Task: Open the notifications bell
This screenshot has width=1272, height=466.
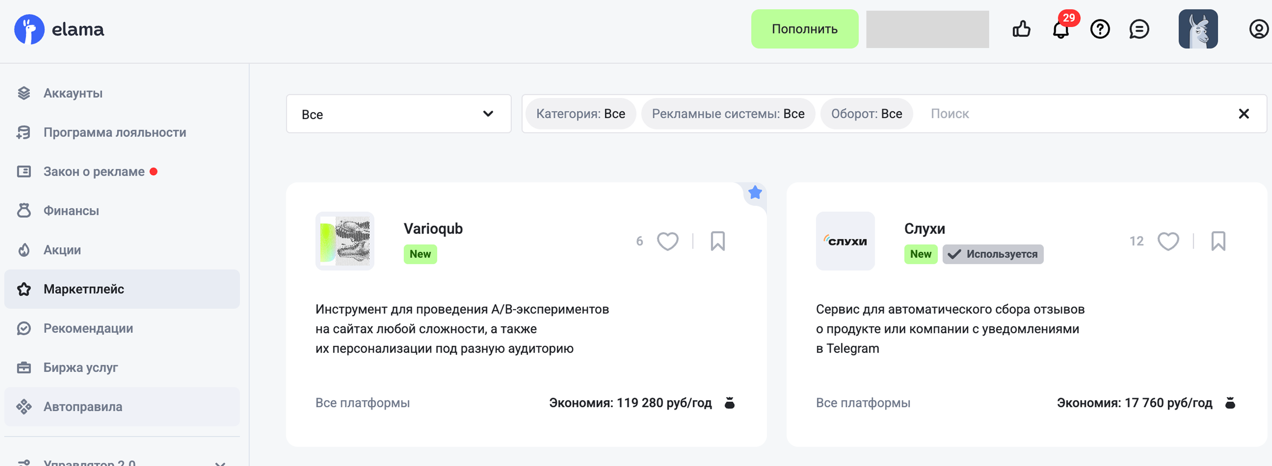Action: (1060, 30)
